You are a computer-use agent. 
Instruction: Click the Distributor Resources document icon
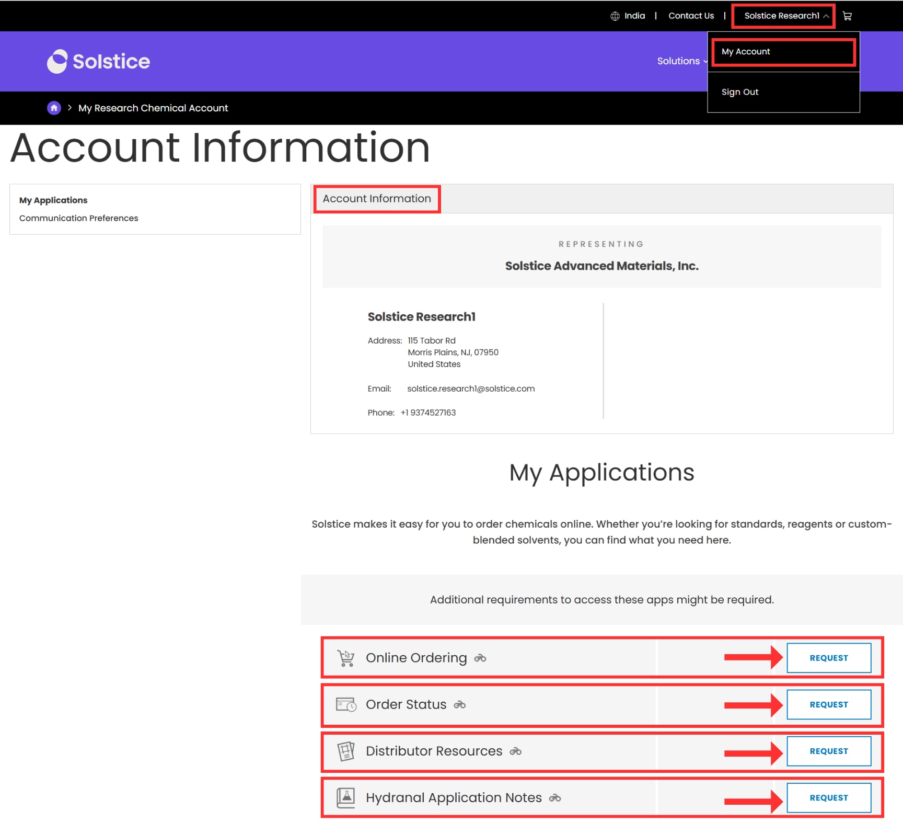click(345, 751)
